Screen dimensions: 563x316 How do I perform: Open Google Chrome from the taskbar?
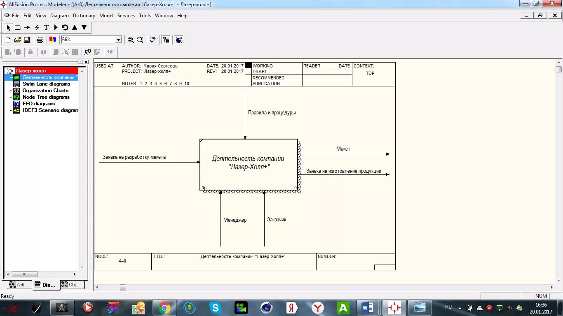[x=164, y=307]
